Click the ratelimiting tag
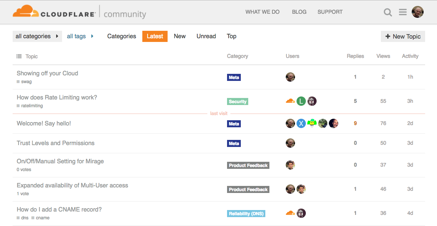The width and height of the screenshot is (437, 226). point(32,106)
